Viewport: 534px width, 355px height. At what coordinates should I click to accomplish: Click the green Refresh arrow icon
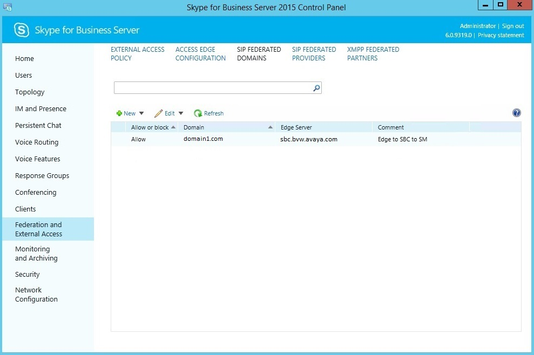pyautogui.click(x=198, y=113)
